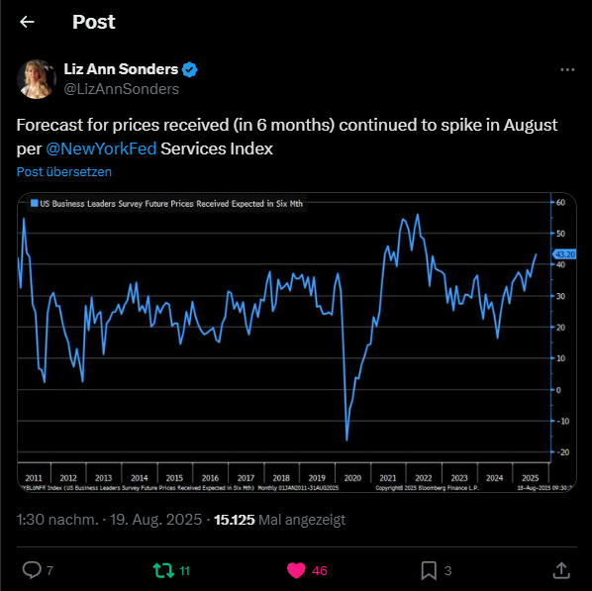
Task: Open the three-dot more options menu
Action: point(567,70)
